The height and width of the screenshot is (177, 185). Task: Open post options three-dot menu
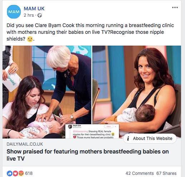coord(175,7)
